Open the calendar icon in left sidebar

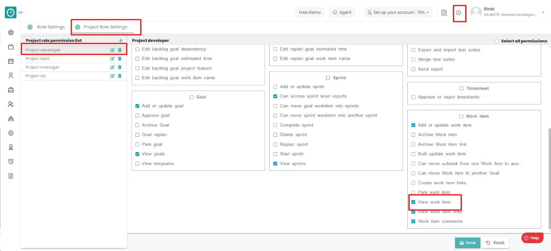pos(11,61)
